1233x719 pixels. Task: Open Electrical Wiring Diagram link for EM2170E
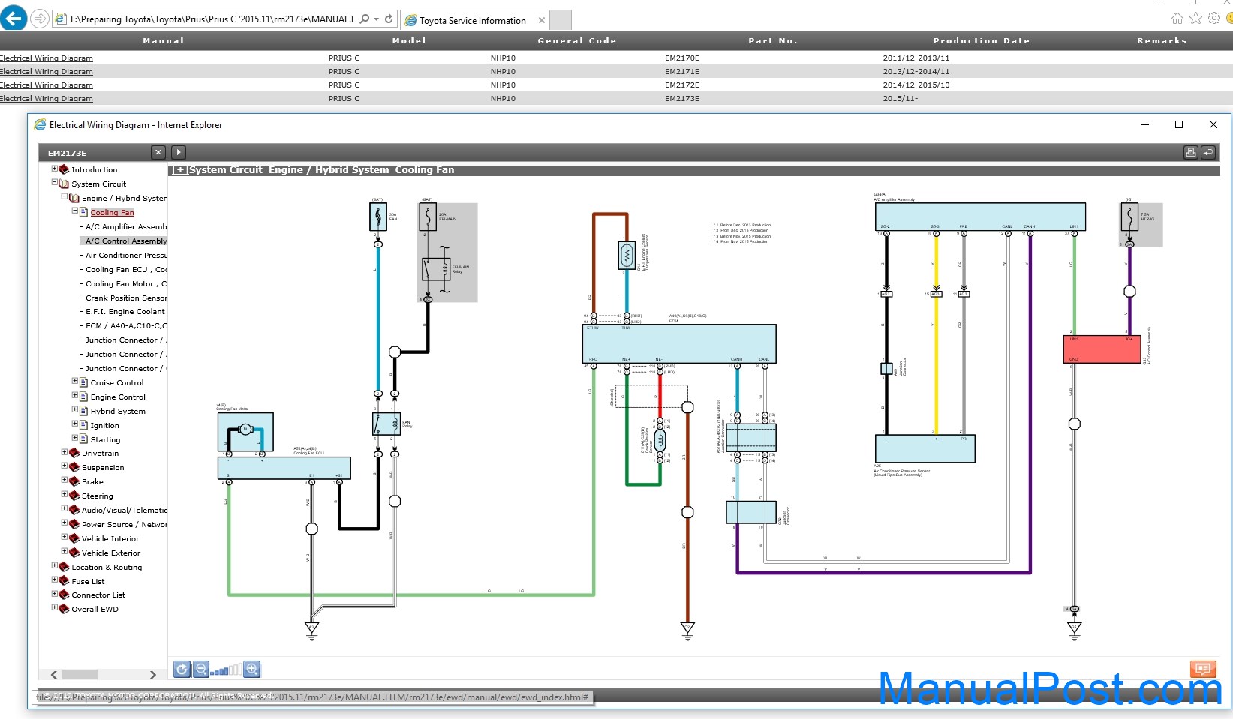(x=47, y=58)
